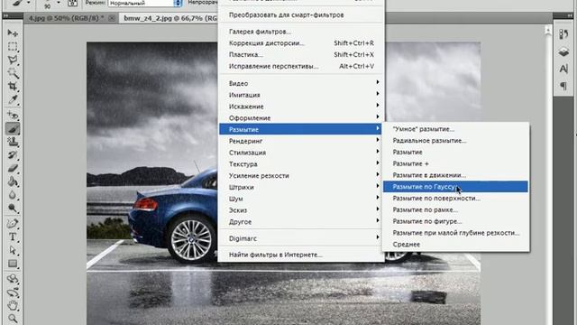
Task: Choose Исправление перспективы
Action: coord(301,66)
